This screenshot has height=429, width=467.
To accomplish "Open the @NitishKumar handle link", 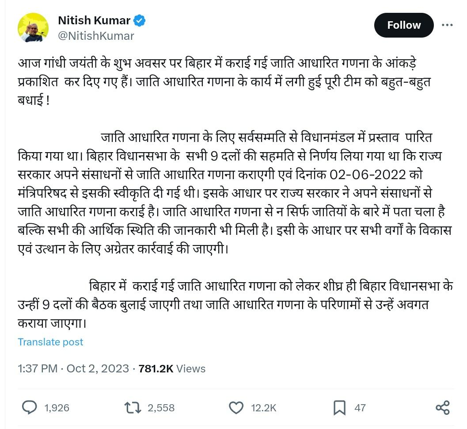I will pyautogui.click(x=96, y=36).
